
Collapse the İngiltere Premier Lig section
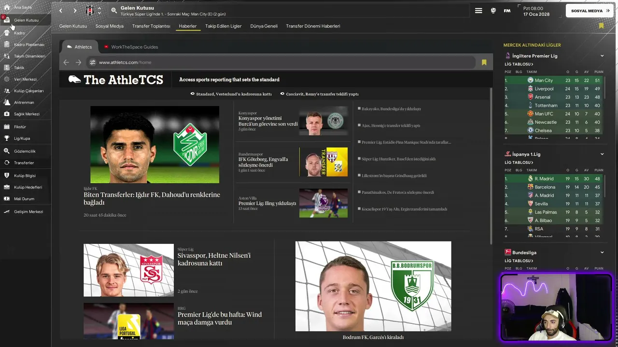(602, 56)
